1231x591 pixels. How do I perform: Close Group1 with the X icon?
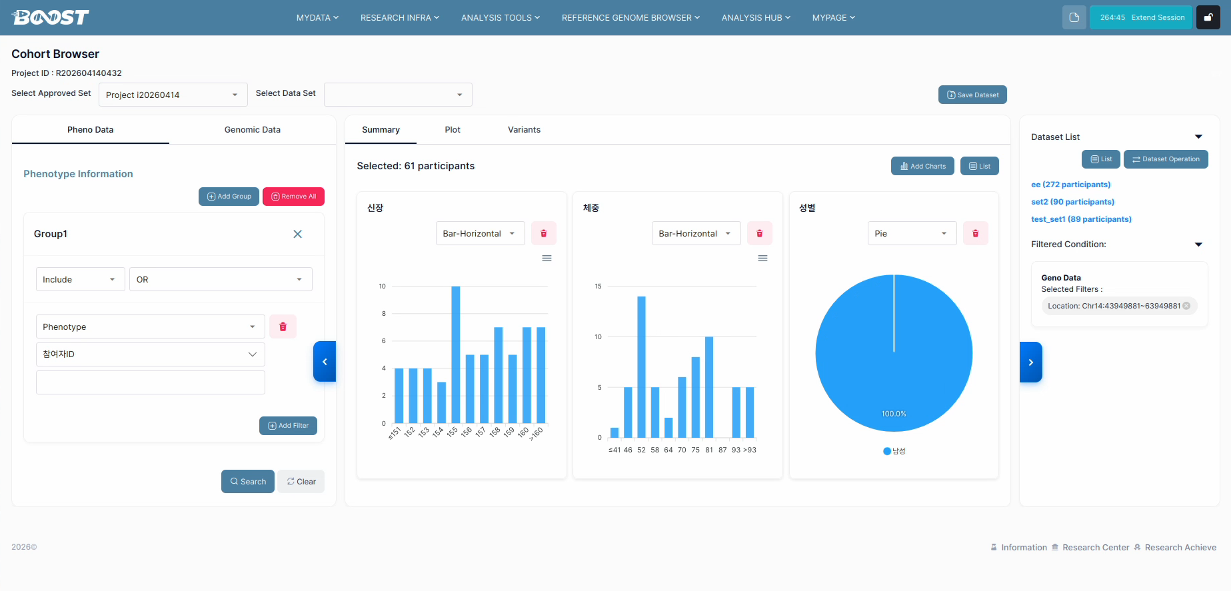coord(298,234)
